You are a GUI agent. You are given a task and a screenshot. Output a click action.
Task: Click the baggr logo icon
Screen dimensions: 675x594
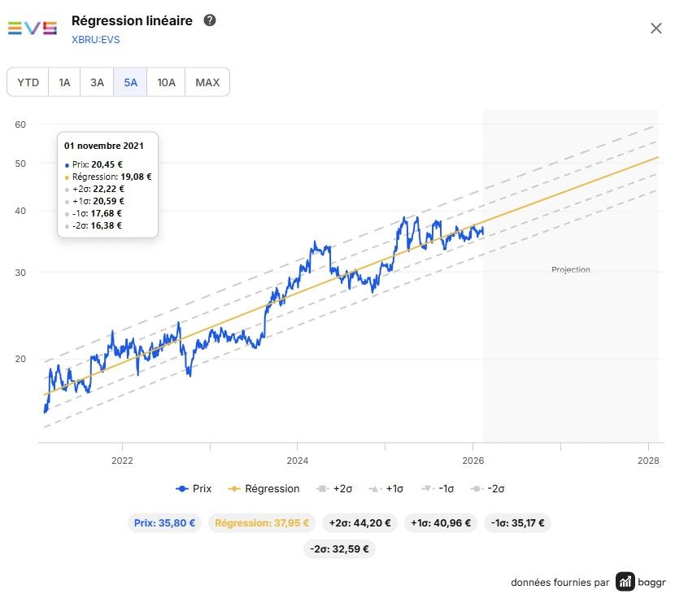click(x=625, y=582)
